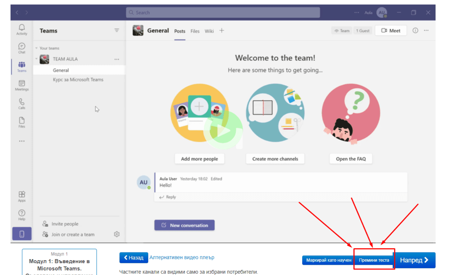Click the channels notebook illustration

click(275, 113)
